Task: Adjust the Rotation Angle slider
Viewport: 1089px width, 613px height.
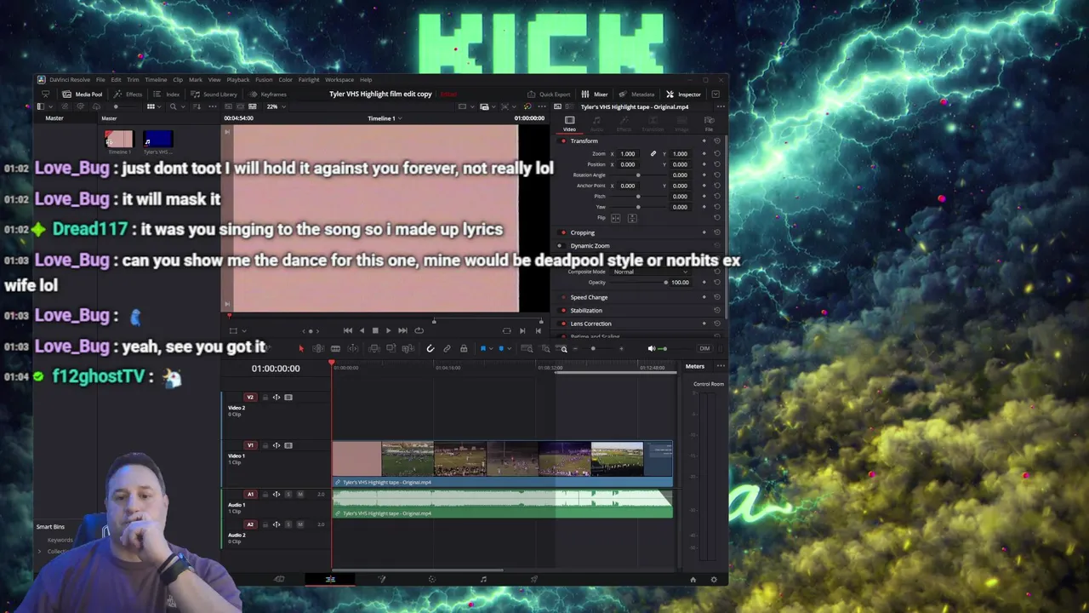Action: pos(638,175)
